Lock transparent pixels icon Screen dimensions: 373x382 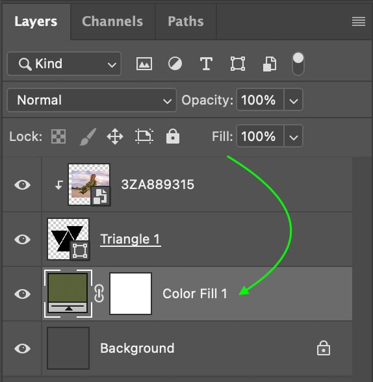pos(58,136)
